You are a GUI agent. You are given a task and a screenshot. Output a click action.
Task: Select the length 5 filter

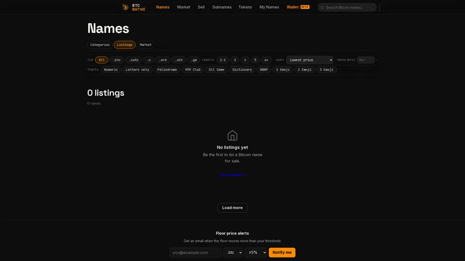(x=255, y=60)
